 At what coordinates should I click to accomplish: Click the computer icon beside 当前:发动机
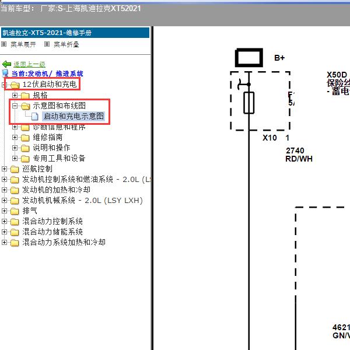pyautogui.click(x=5, y=73)
